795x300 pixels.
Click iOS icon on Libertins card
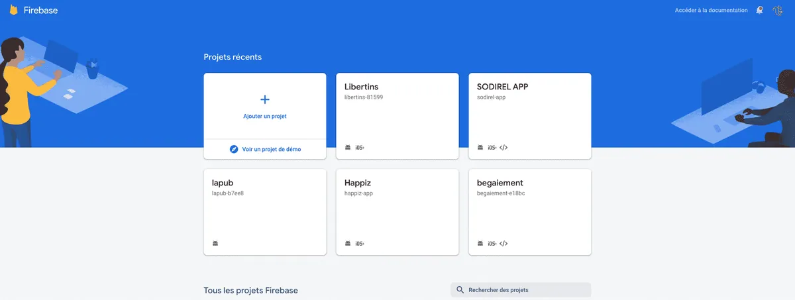point(360,147)
